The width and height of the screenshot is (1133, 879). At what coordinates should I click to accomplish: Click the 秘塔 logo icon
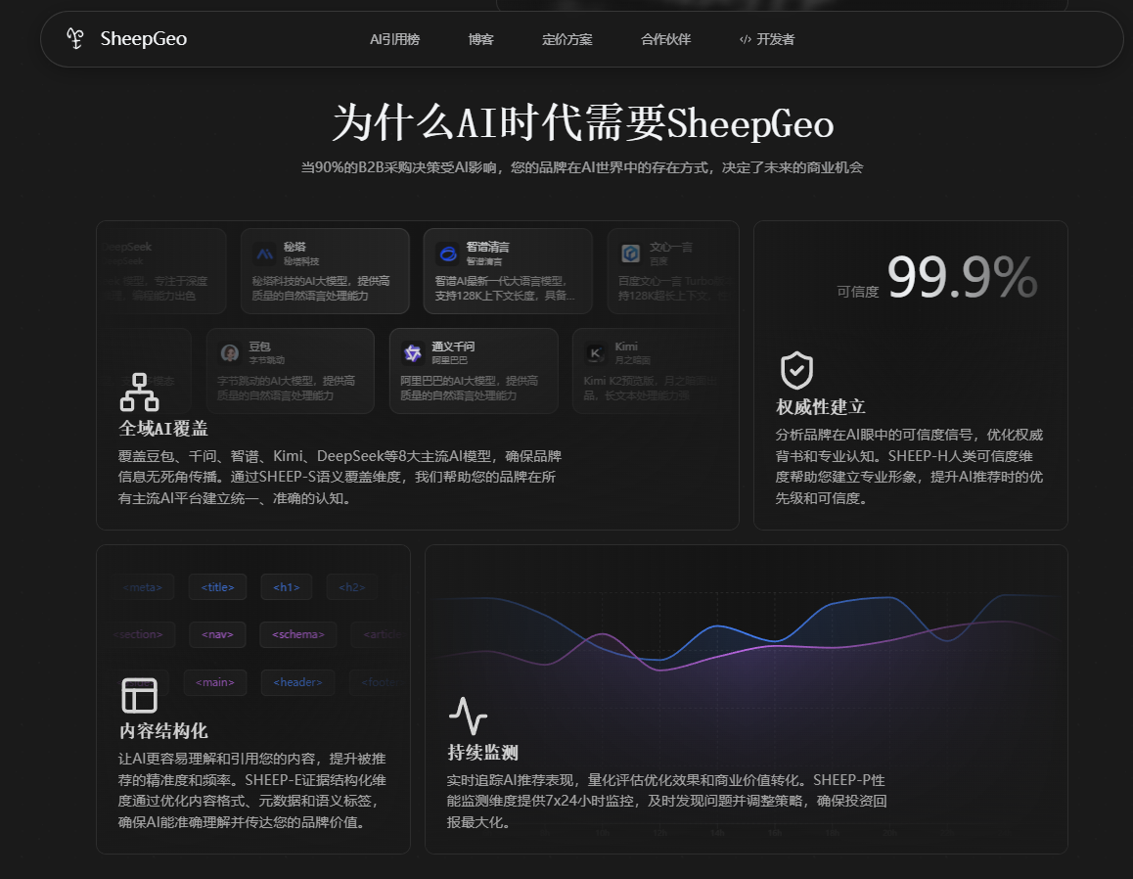pyautogui.click(x=265, y=254)
